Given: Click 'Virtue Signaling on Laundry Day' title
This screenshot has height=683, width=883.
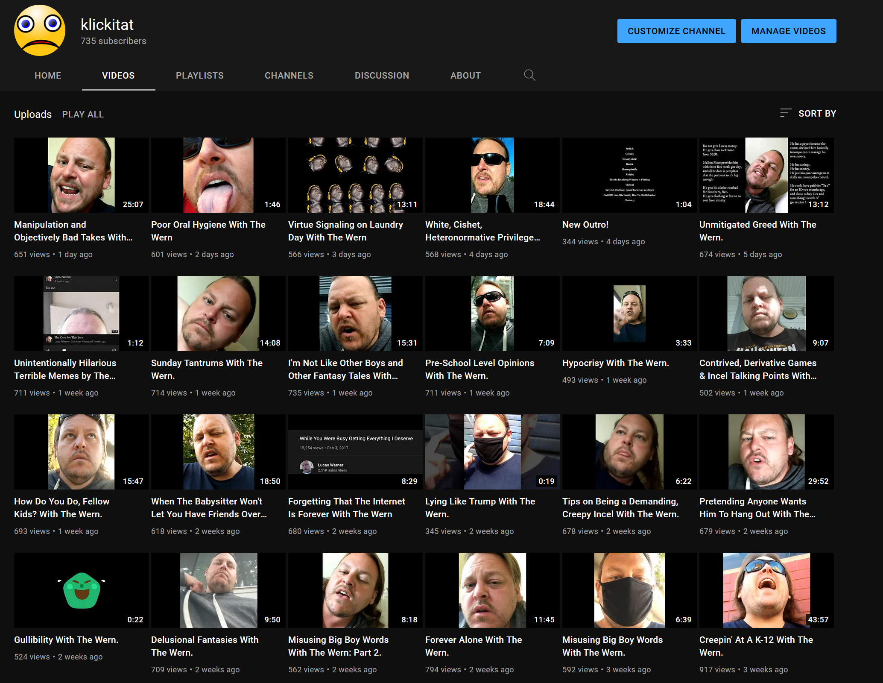Looking at the screenshot, I should point(345,231).
